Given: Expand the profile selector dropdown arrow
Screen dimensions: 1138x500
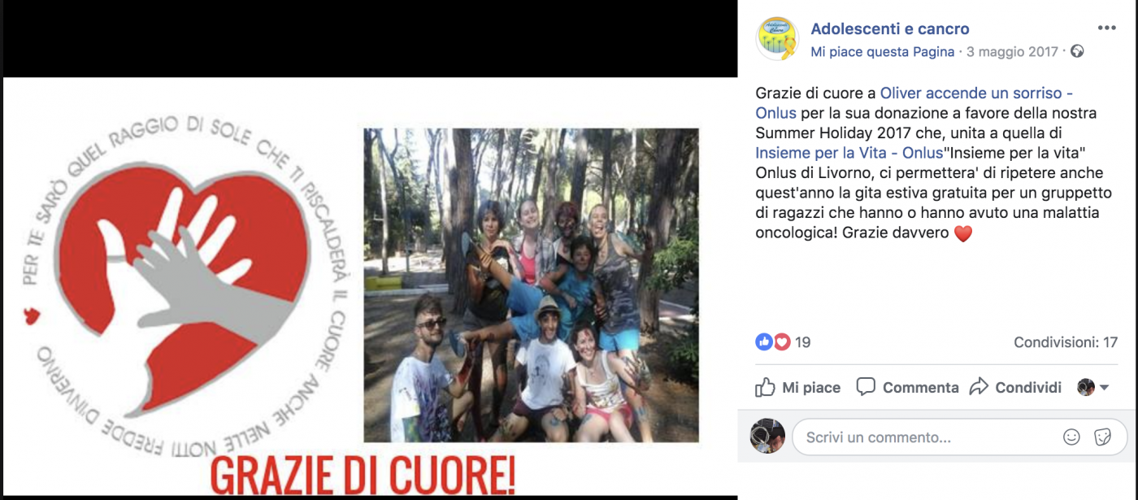Looking at the screenshot, I should point(1104,389).
